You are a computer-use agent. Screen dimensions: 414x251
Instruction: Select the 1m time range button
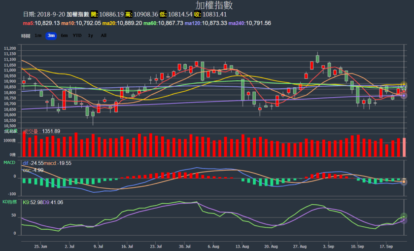tap(38, 36)
